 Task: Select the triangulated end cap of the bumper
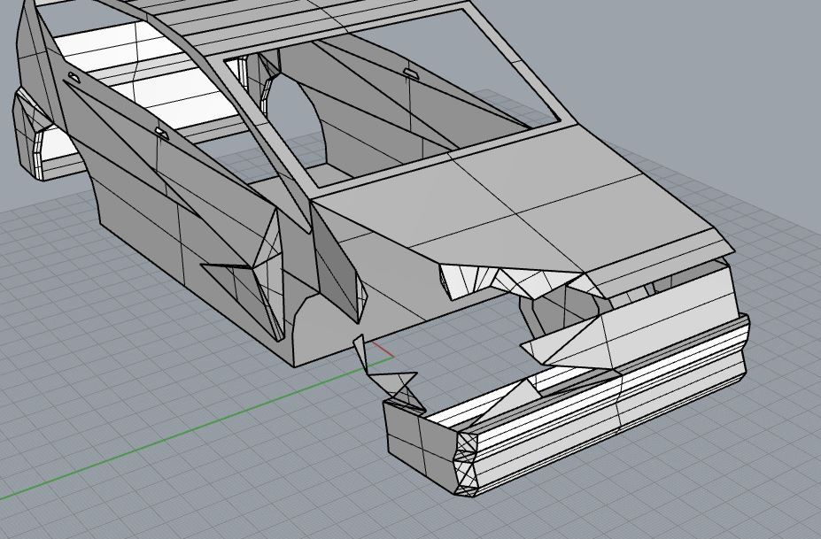pyautogui.click(x=467, y=465)
